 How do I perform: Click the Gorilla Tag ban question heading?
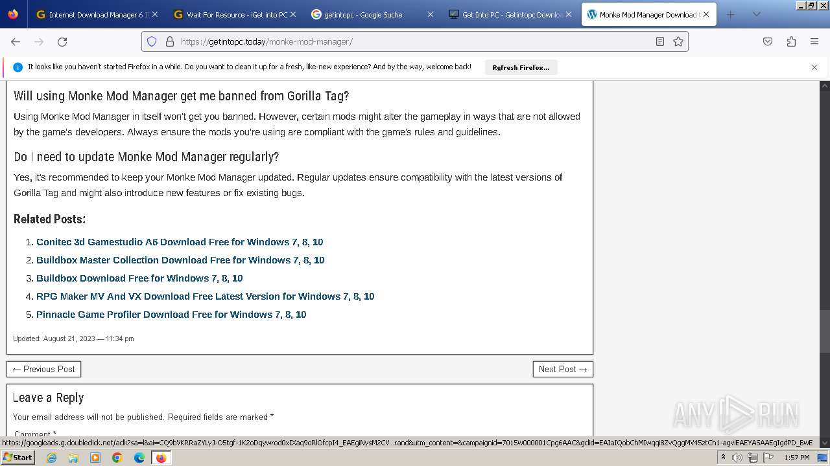(181, 96)
